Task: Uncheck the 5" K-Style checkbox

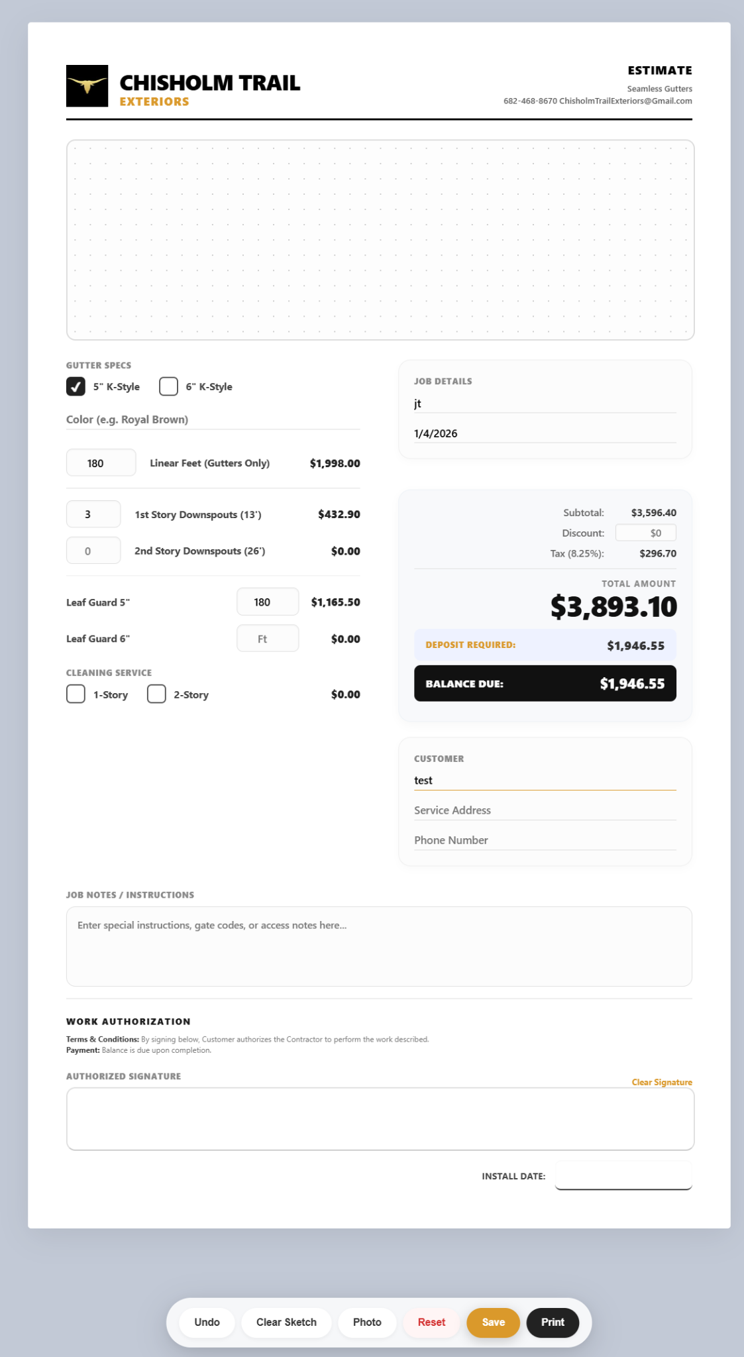Action: [x=76, y=384]
